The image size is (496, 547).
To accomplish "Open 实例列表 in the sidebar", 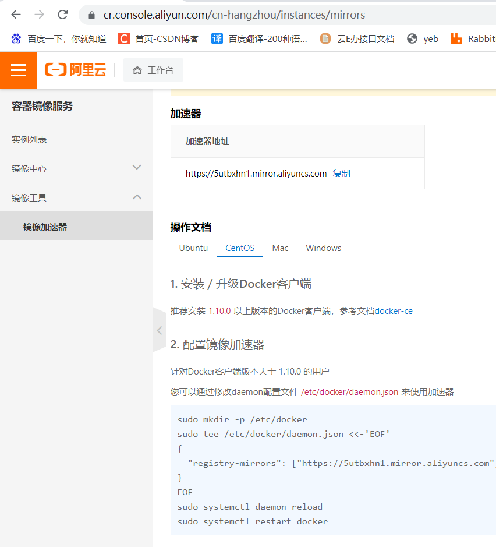I will (x=29, y=140).
